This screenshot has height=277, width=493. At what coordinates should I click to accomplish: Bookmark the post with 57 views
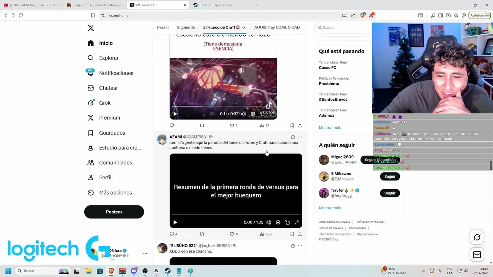click(292, 125)
